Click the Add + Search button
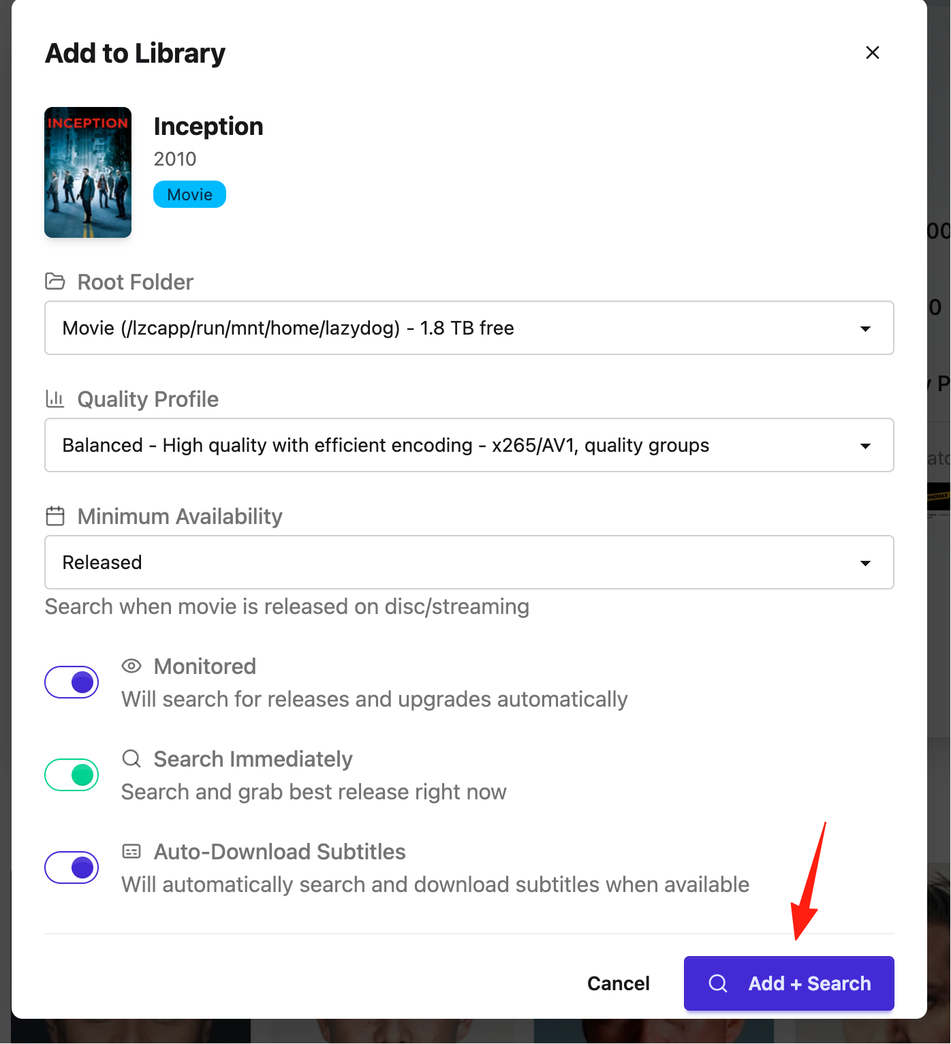This screenshot has height=1044, width=951. 789,983
